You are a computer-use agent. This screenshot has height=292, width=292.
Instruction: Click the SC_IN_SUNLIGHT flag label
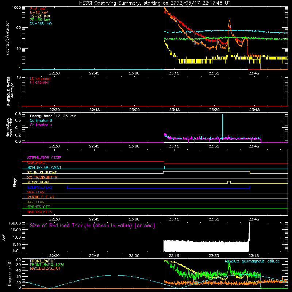[x=42, y=172]
